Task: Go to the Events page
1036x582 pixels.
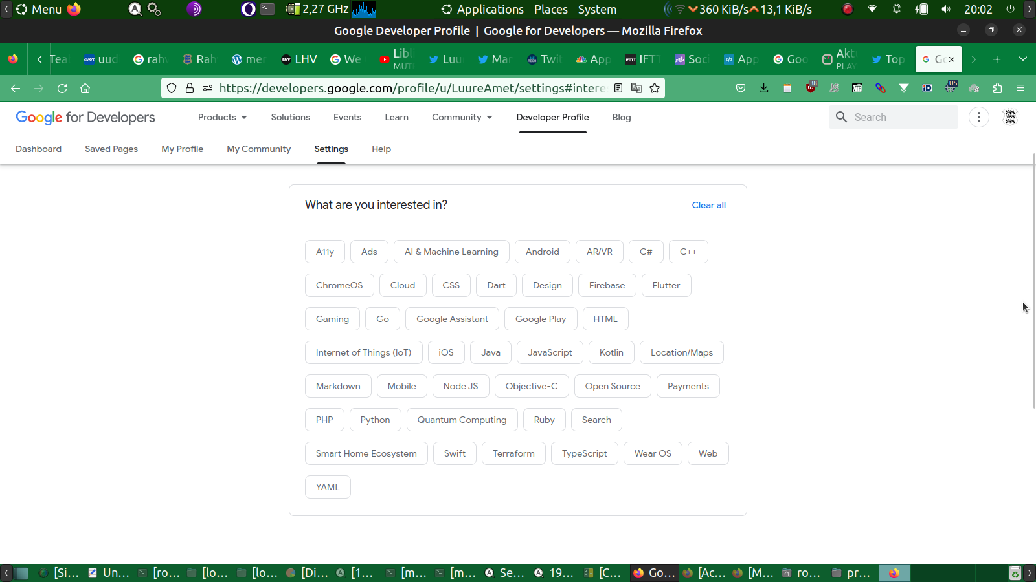Action: pyautogui.click(x=348, y=117)
